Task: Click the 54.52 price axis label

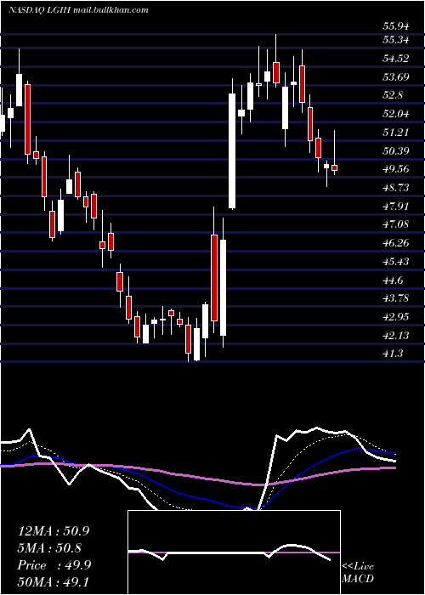Action: 396,59
